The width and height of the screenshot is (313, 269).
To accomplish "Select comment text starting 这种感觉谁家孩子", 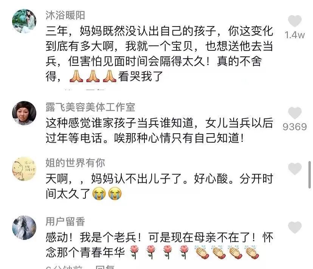I will (159, 130).
